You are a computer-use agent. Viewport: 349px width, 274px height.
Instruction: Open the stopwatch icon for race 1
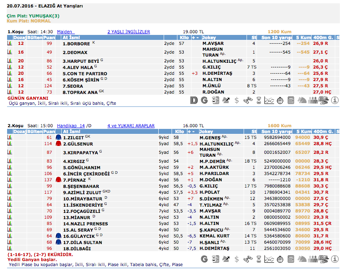280,100
